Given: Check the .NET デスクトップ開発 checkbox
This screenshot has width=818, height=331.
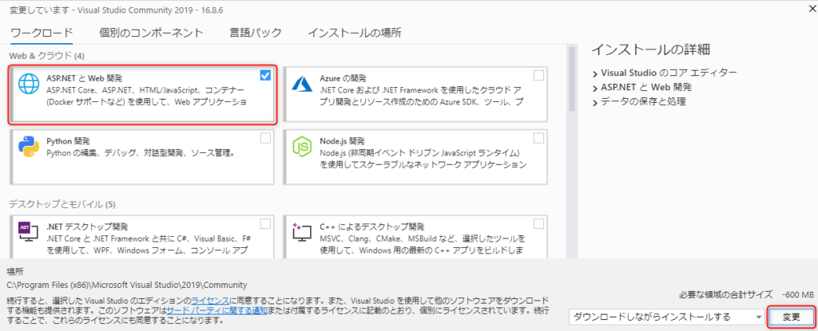Looking at the screenshot, I should coord(265,223).
